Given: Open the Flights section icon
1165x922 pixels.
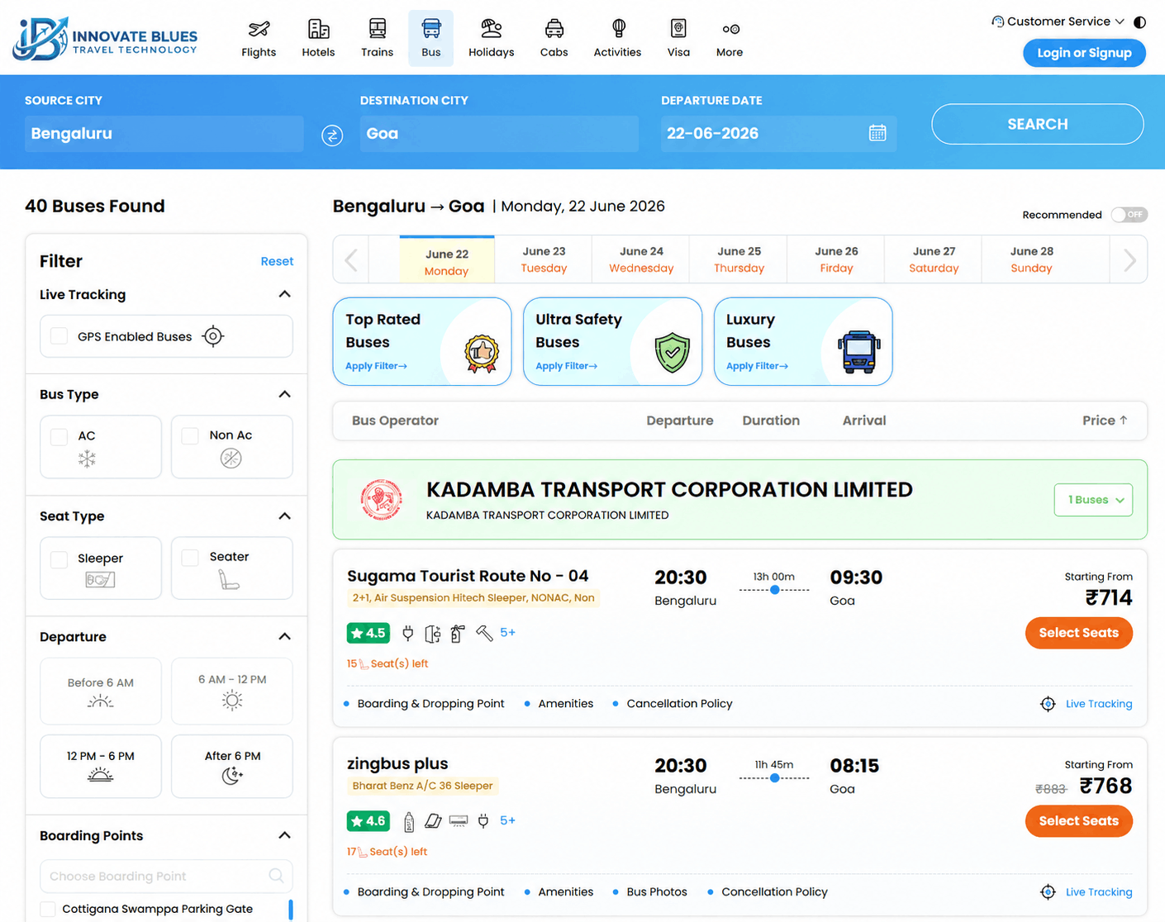Looking at the screenshot, I should pos(259,29).
